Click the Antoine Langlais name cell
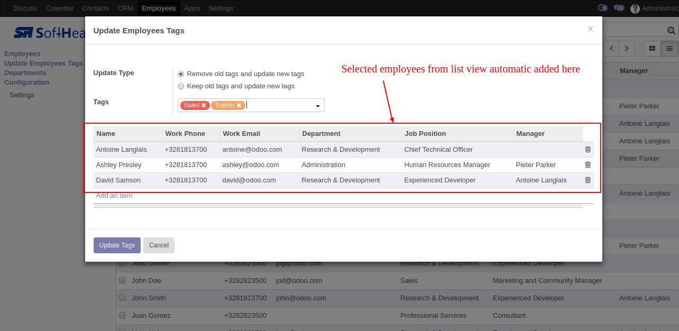Image resolution: width=679 pixels, height=331 pixels. click(x=127, y=150)
